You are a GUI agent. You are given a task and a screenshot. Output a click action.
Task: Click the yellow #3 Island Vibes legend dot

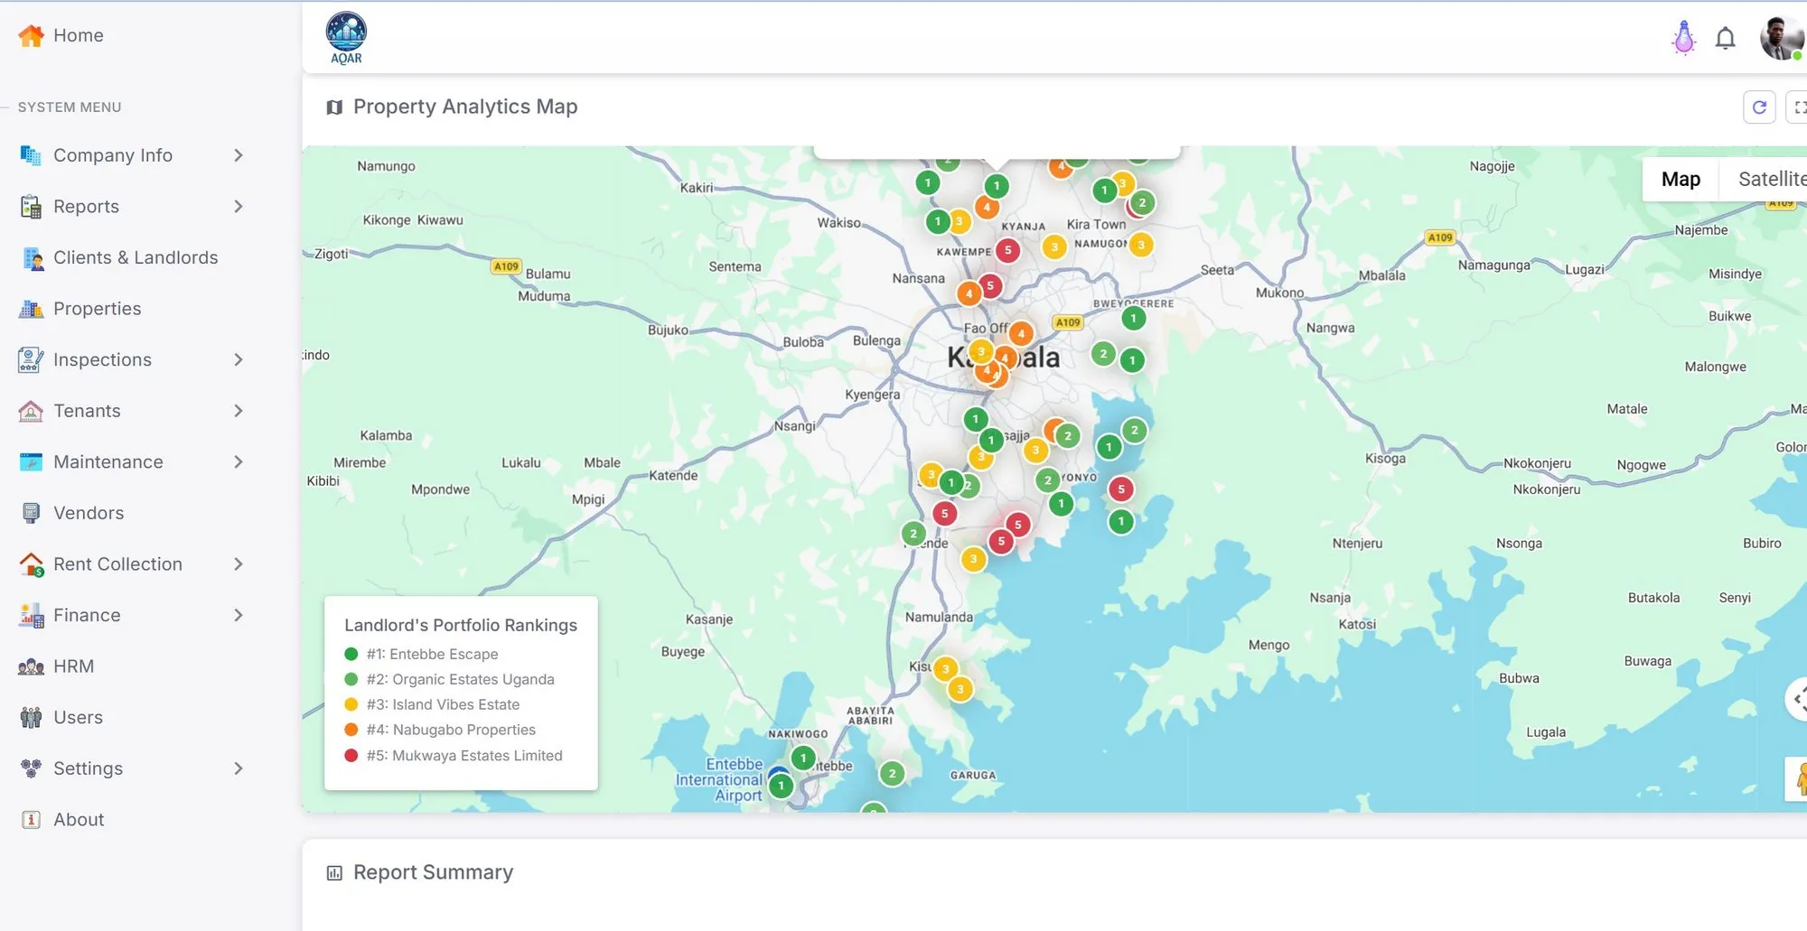click(351, 704)
